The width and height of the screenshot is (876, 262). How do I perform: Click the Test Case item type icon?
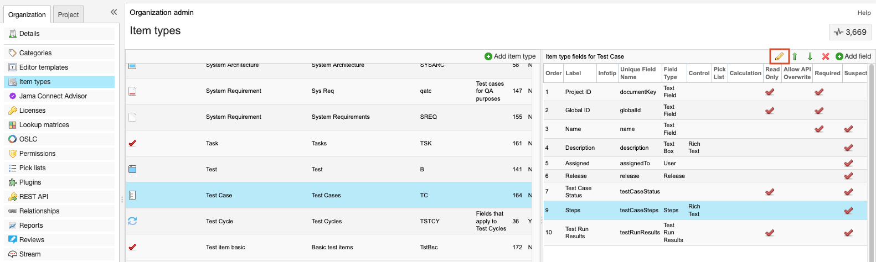pos(132,195)
